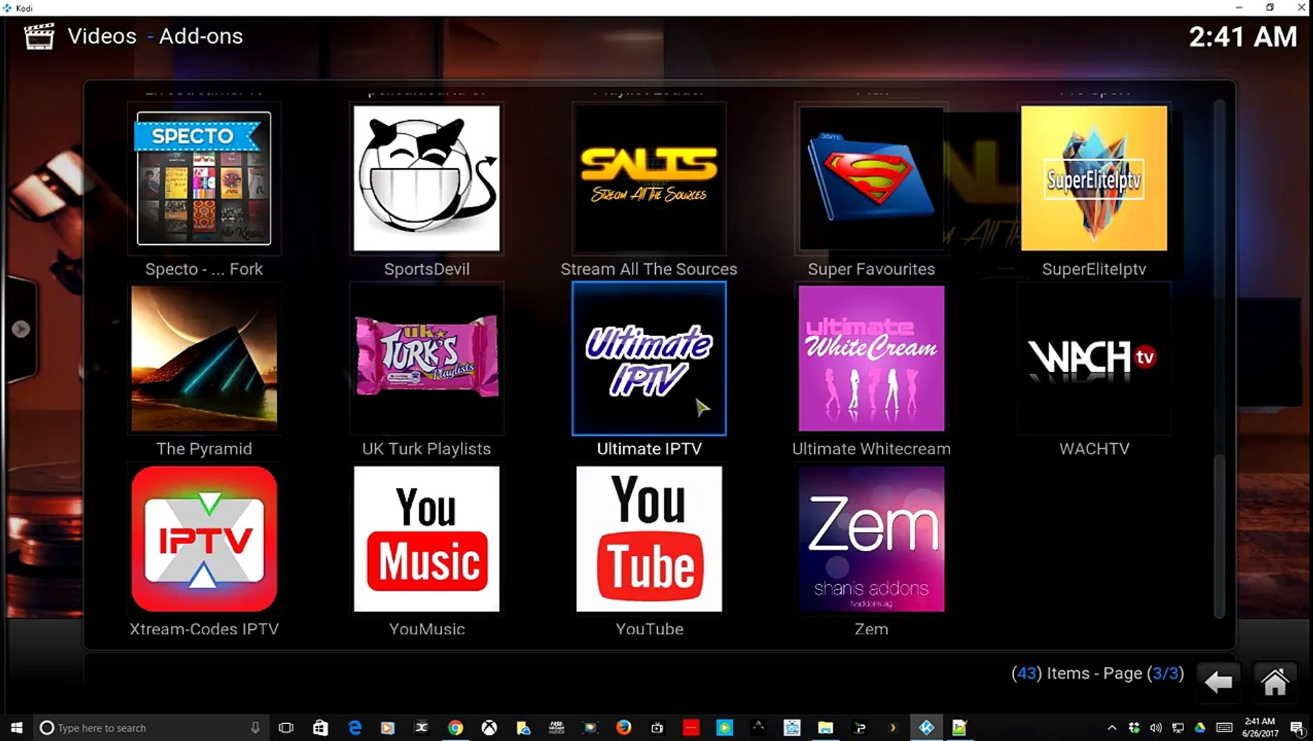The width and height of the screenshot is (1313, 741).
Task: Go to Kodi home screen
Action: click(1275, 682)
